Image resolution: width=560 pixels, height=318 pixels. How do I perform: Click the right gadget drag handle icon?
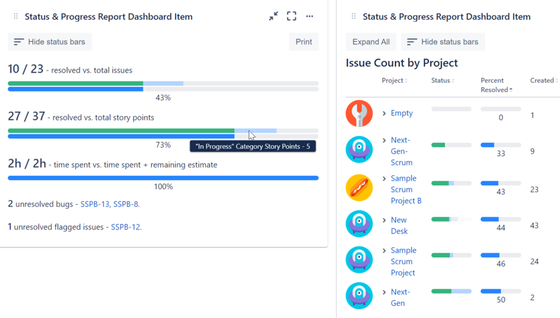pos(354,17)
